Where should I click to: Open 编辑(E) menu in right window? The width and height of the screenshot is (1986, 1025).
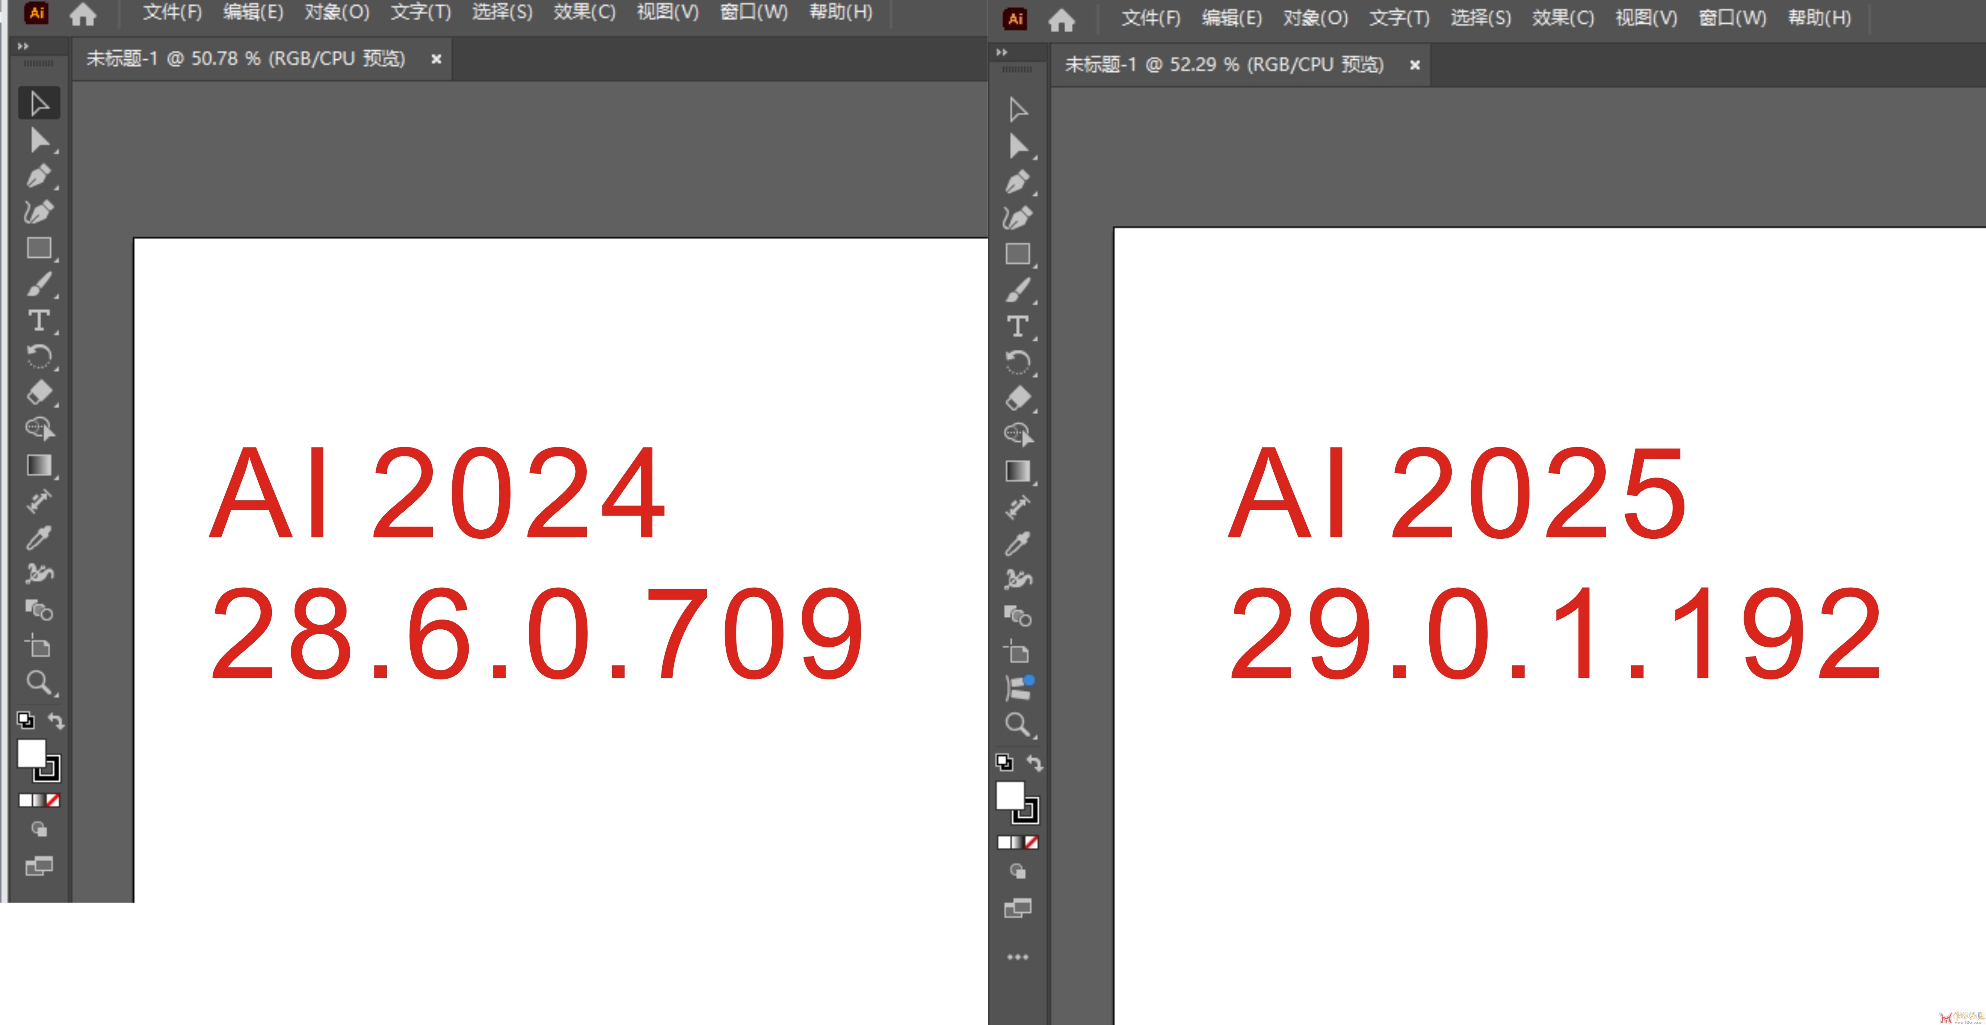tap(1231, 18)
